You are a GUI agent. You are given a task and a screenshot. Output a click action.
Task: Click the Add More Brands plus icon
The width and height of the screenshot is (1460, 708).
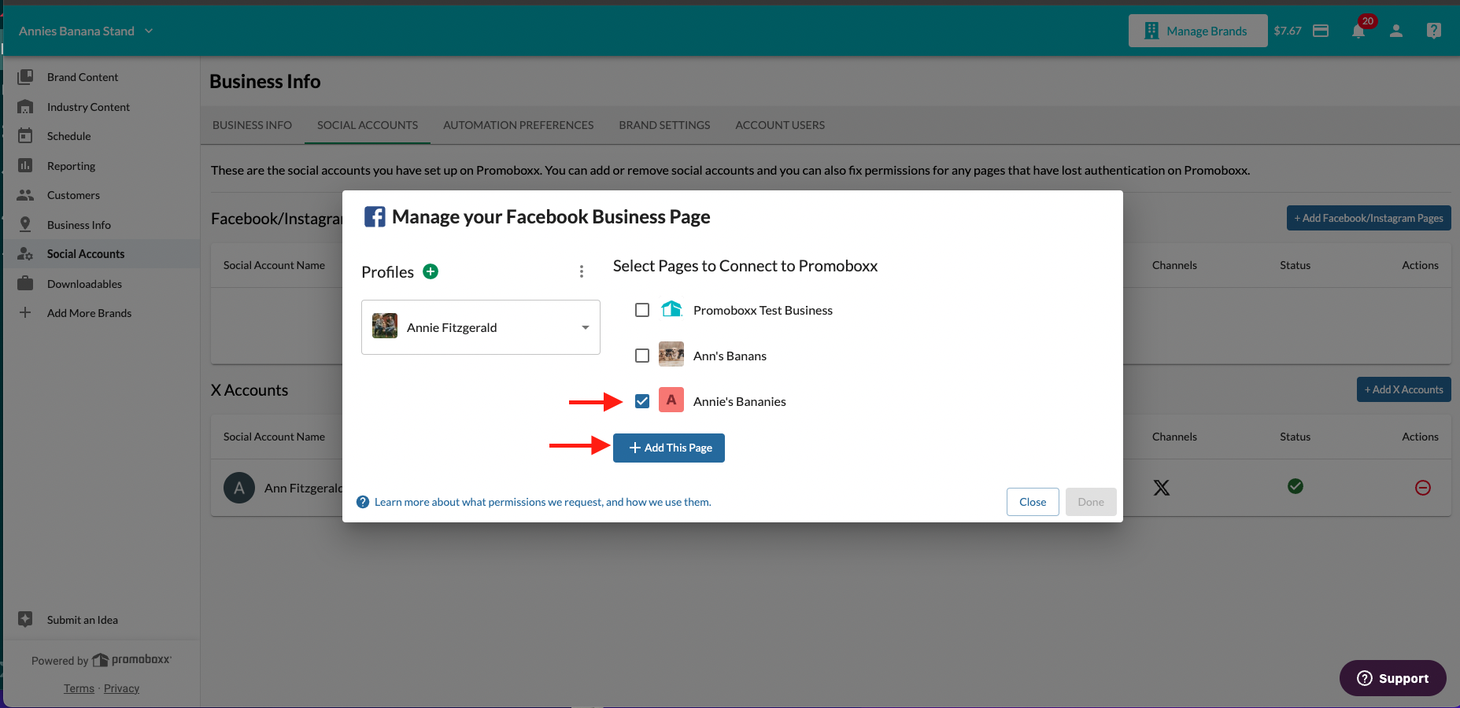click(x=25, y=313)
